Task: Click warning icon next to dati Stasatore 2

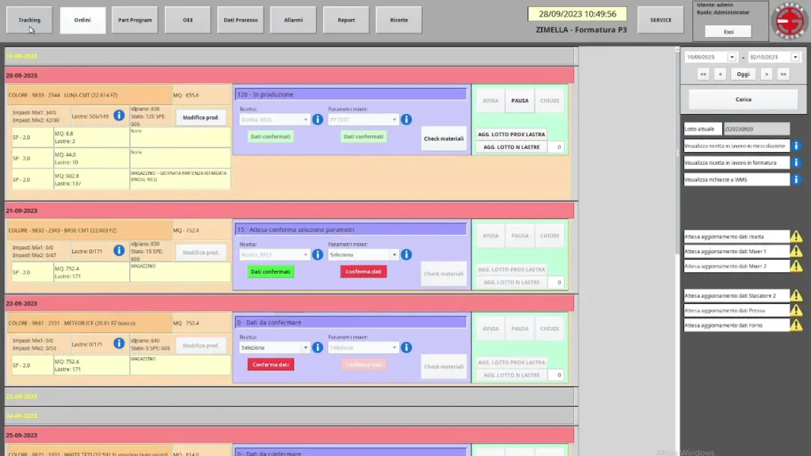Action: [x=797, y=295]
